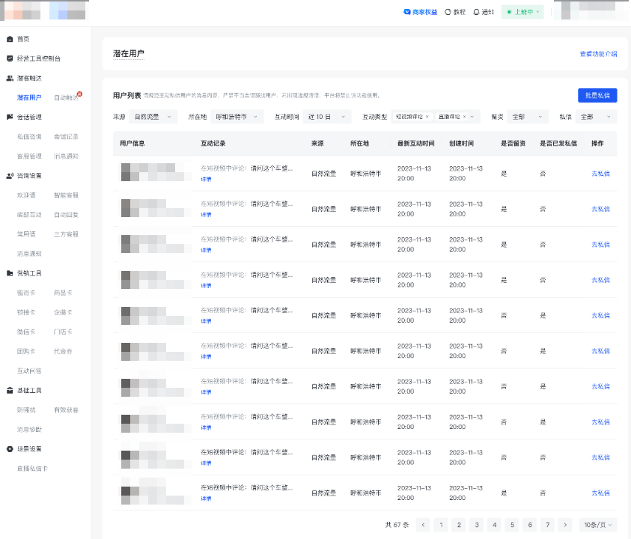Image resolution: width=631 pixels, height=539 pixels.
Task: Click the 场景设置 gear icon
Action: [x=10, y=449]
